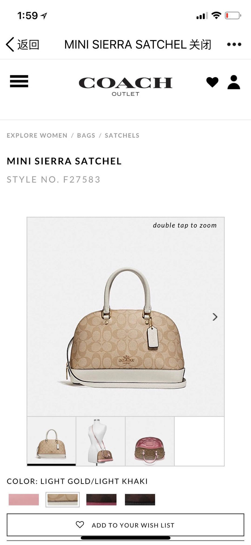Open the hamburger navigation menu
251x545 pixels.
tap(19, 81)
